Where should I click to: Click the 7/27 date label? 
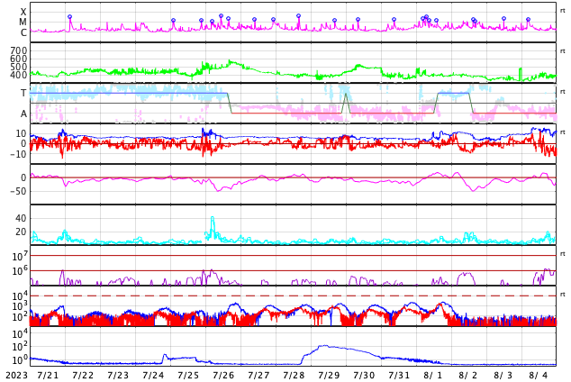click(x=258, y=375)
